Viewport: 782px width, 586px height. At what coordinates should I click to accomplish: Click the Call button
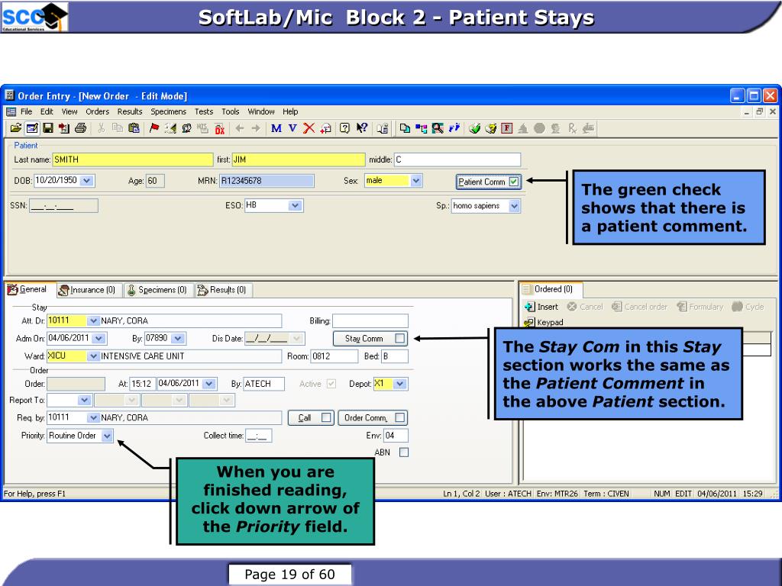(310, 417)
